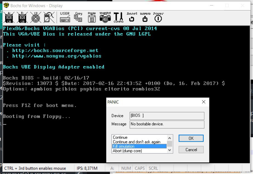The height and width of the screenshot is (174, 253).
Task: Click the IPS: 8,371M status text
Action: [x=87, y=168]
